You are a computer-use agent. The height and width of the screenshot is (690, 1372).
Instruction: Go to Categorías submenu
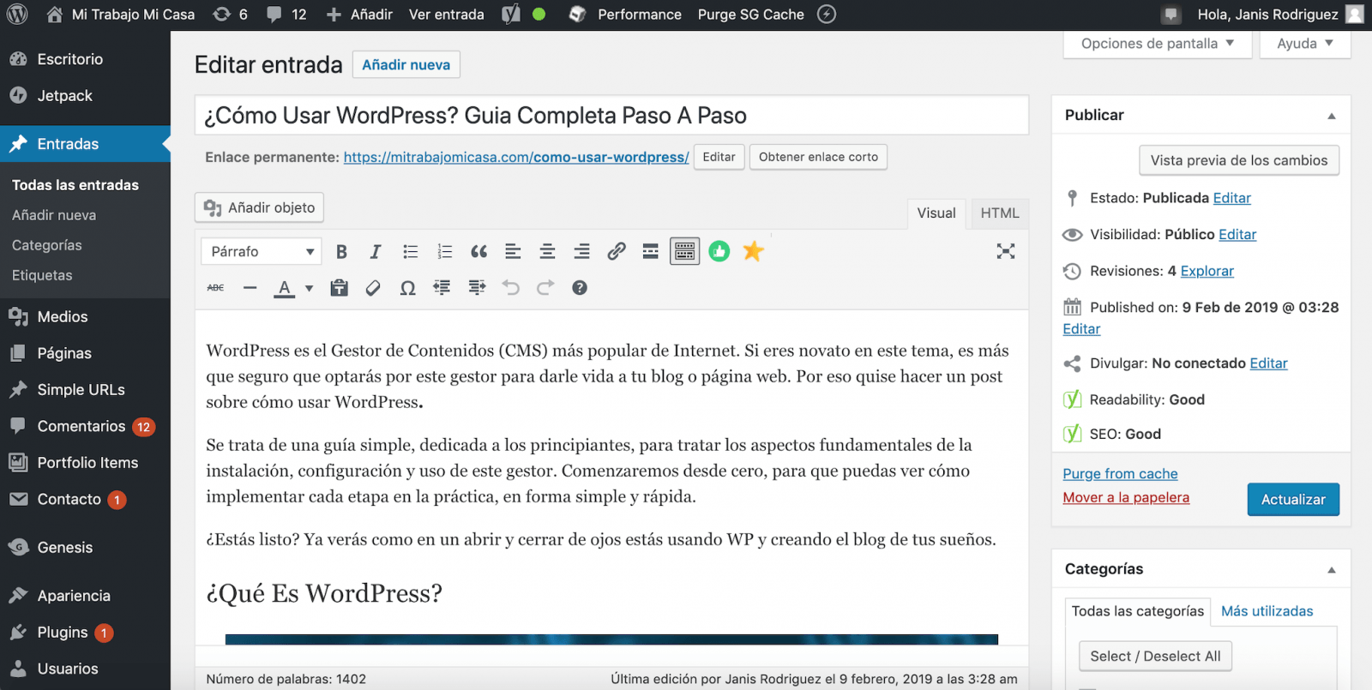[47, 245]
